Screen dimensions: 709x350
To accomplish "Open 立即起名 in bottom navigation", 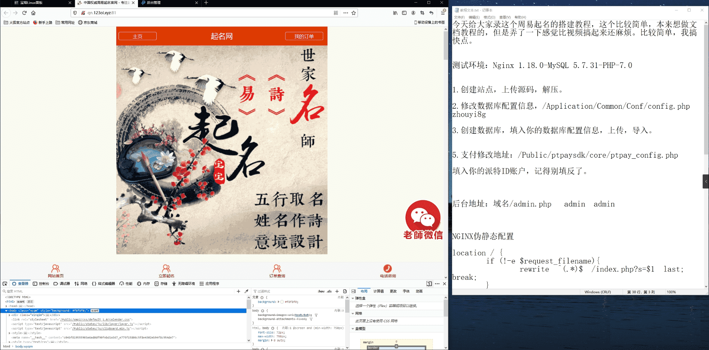I will coord(166,271).
